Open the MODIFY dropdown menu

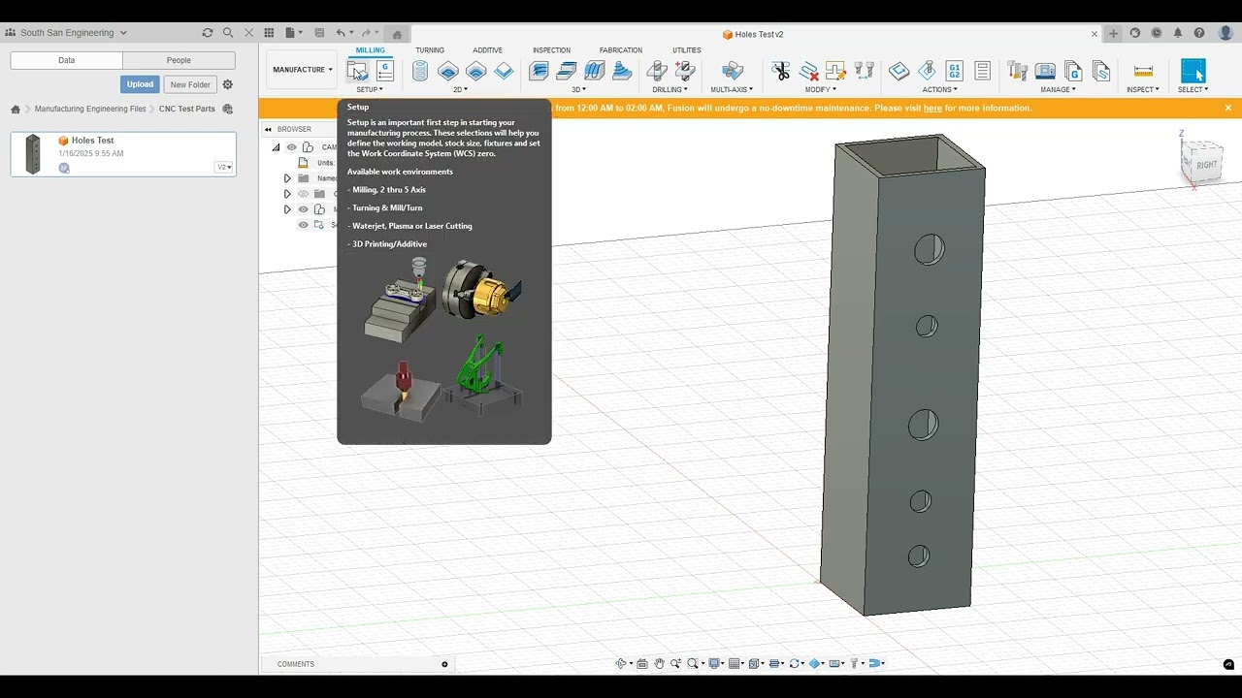[x=820, y=89]
